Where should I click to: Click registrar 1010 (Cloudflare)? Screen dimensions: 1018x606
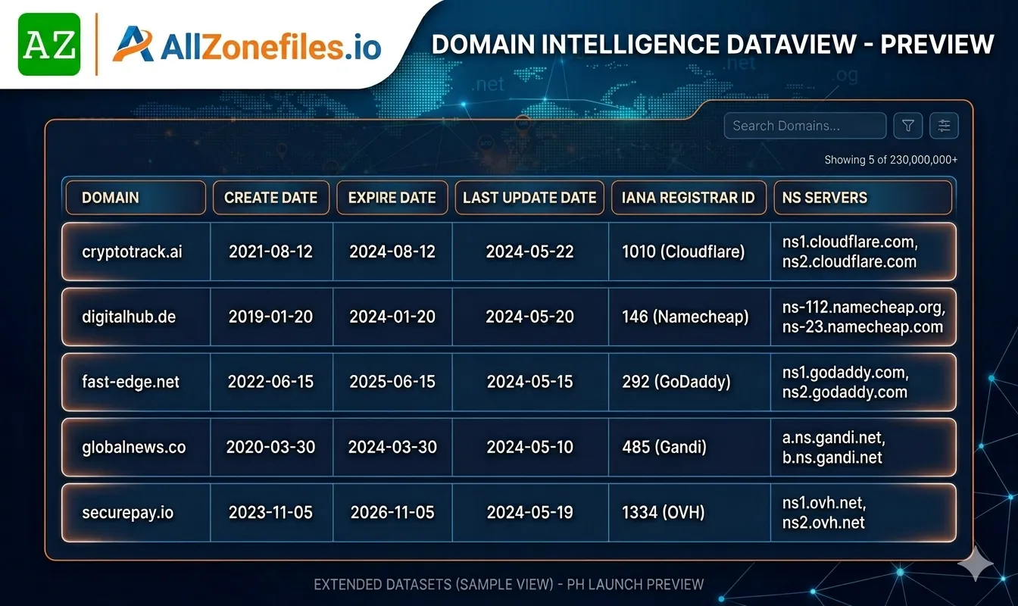tap(683, 251)
